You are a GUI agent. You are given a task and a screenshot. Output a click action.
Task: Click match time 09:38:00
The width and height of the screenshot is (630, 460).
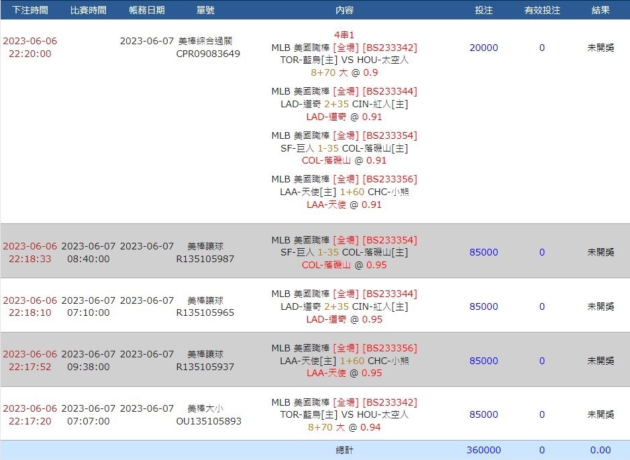pos(89,367)
